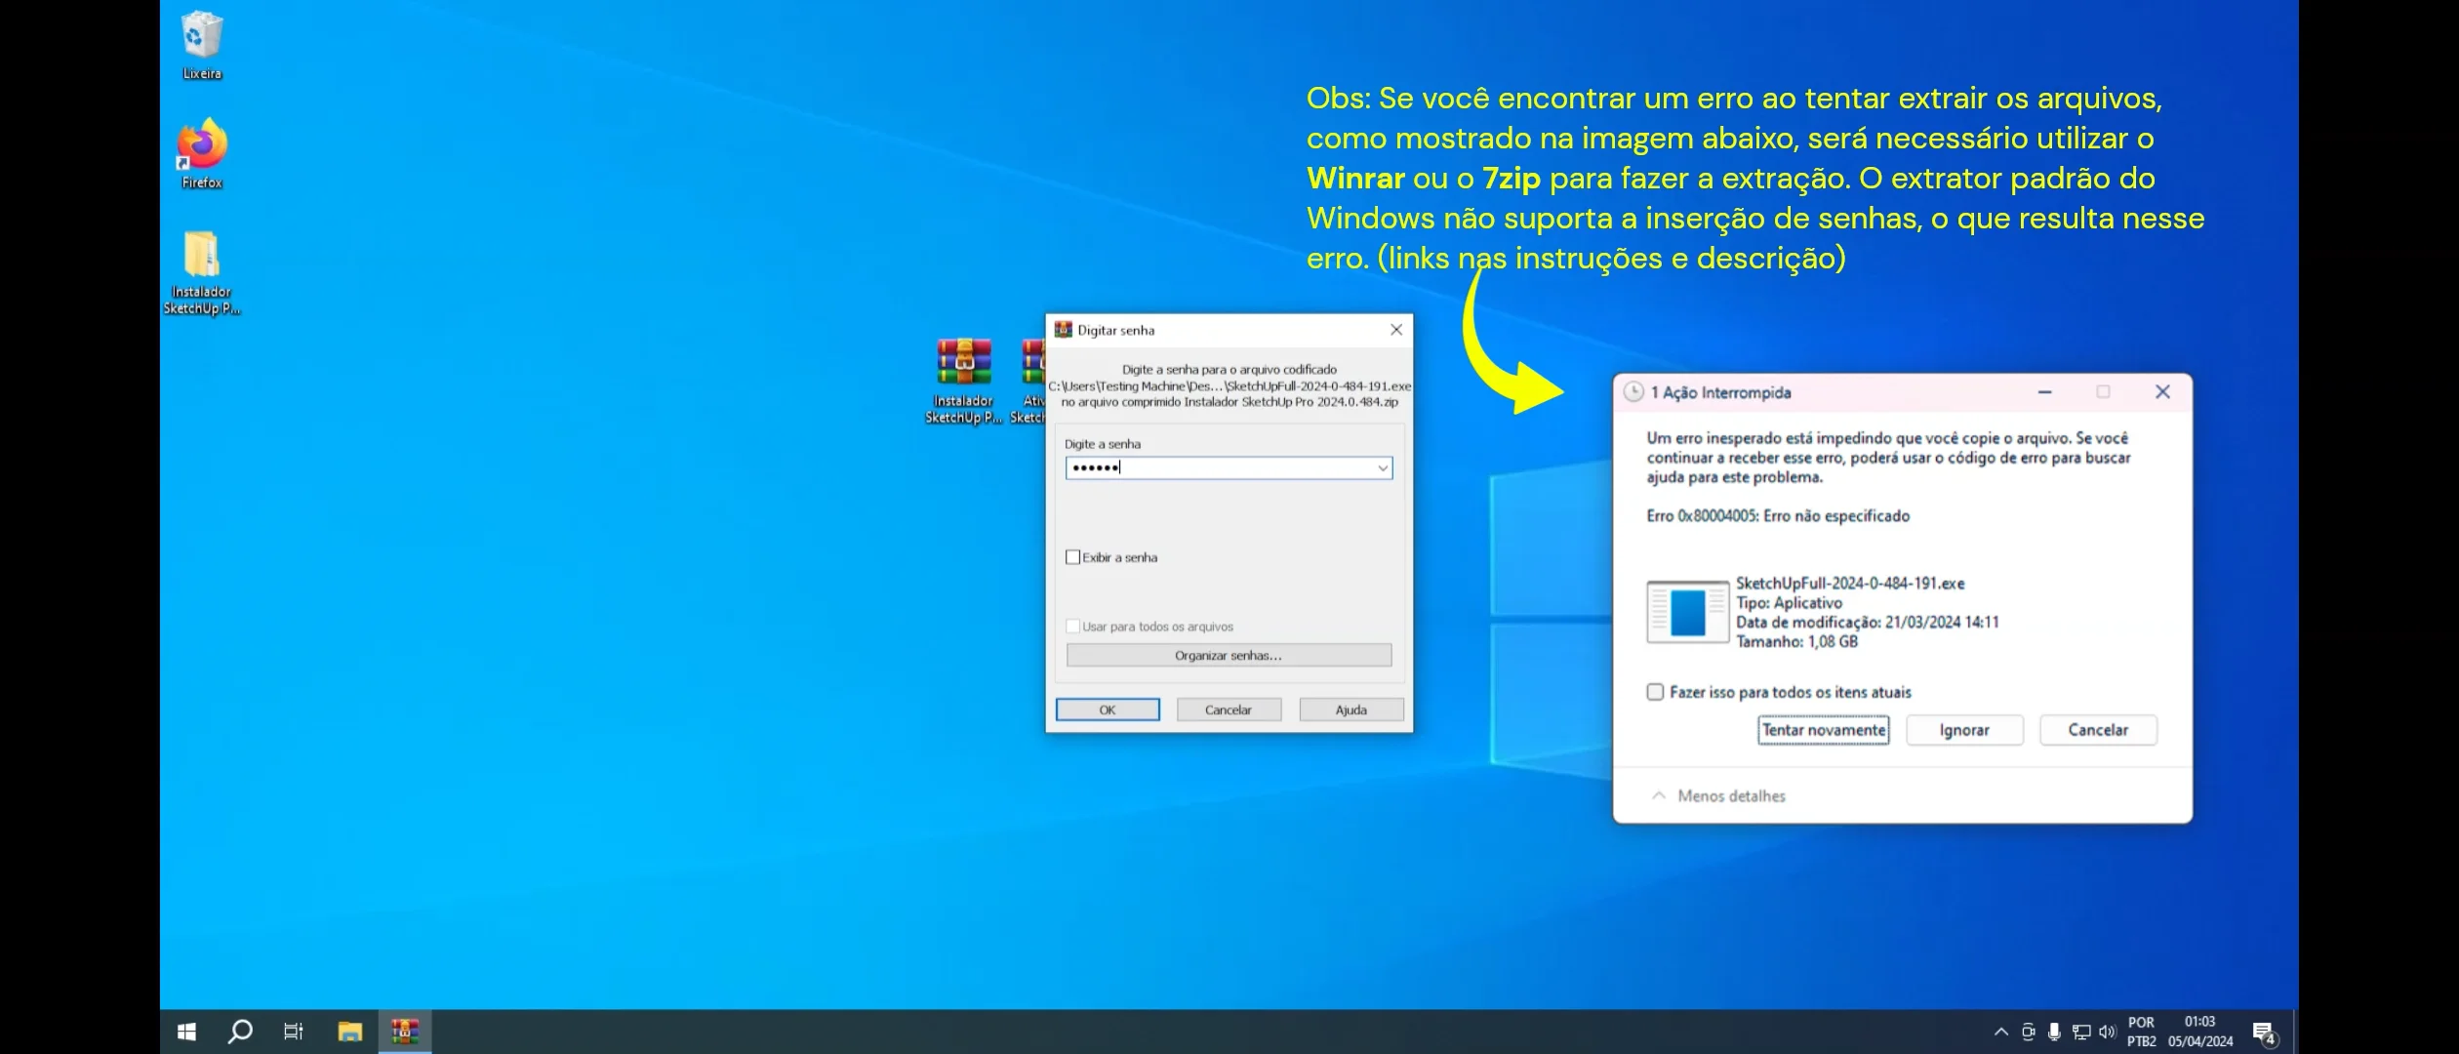Click the clock icon in Ação Interrompida title
The height and width of the screenshot is (1054, 2459).
[1633, 392]
